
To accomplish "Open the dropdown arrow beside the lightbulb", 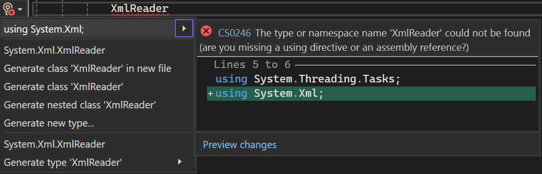I will (x=20, y=9).
